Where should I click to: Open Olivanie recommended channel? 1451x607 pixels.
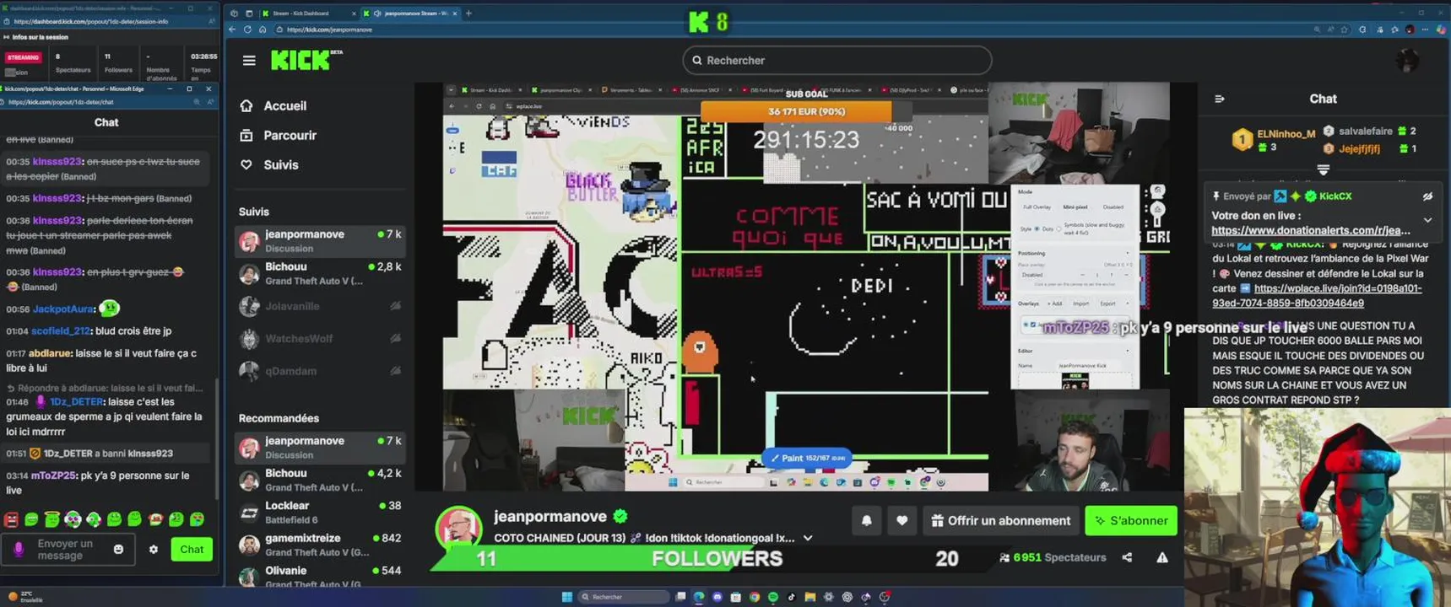coord(320,576)
